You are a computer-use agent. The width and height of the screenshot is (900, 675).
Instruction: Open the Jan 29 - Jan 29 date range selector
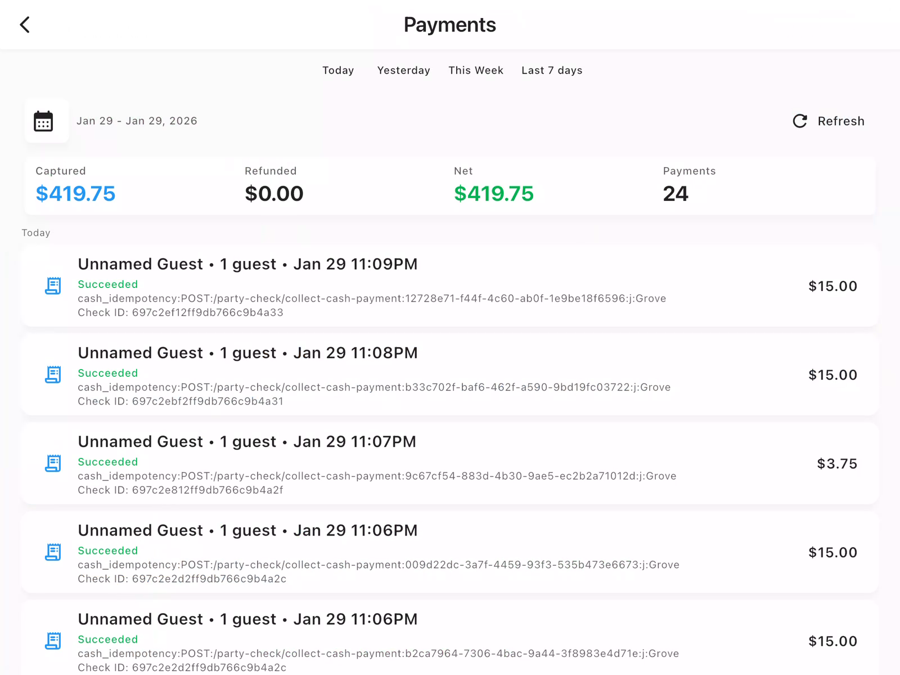click(x=137, y=121)
